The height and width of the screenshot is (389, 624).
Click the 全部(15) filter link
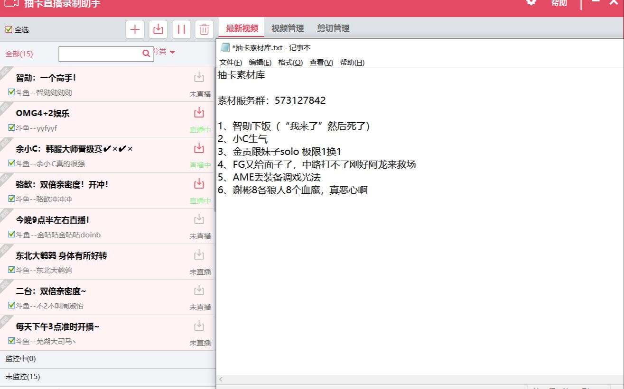tap(19, 54)
